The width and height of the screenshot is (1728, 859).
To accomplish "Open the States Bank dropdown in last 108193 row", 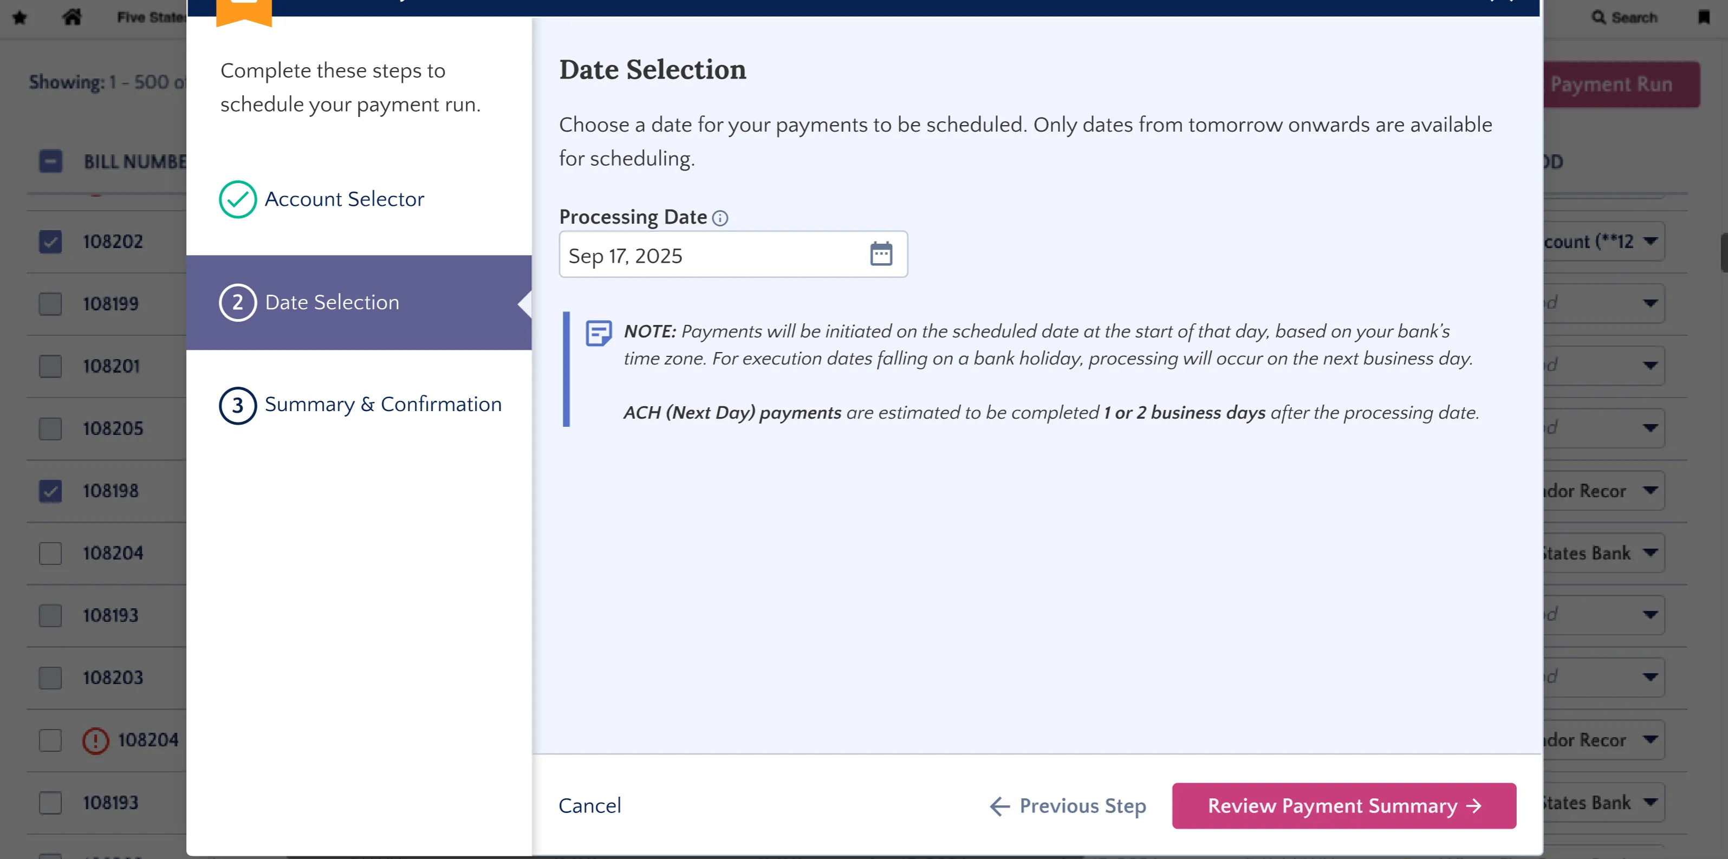I will point(1604,803).
